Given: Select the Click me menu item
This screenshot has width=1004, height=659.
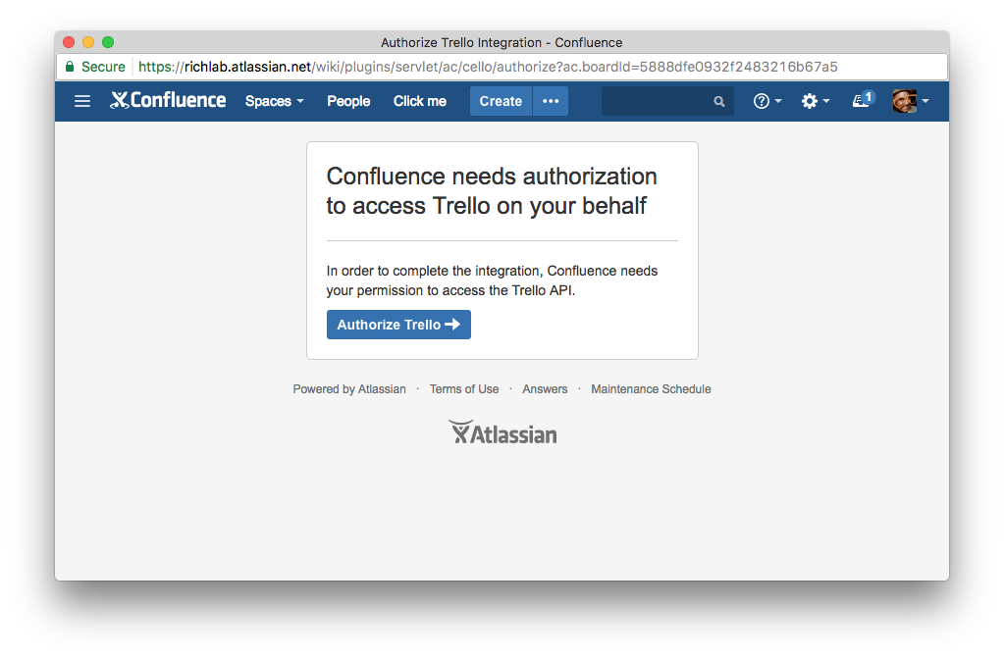Looking at the screenshot, I should pyautogui.click(x=419, y=101).
